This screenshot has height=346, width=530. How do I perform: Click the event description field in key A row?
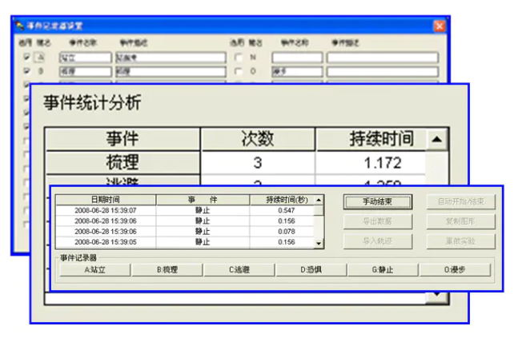click(x=171, y=58)
